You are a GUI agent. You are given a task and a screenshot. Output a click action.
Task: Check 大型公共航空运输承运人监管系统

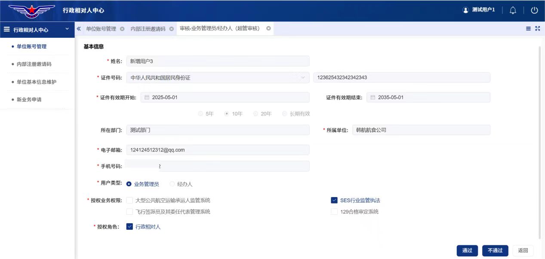coord(129,200)
